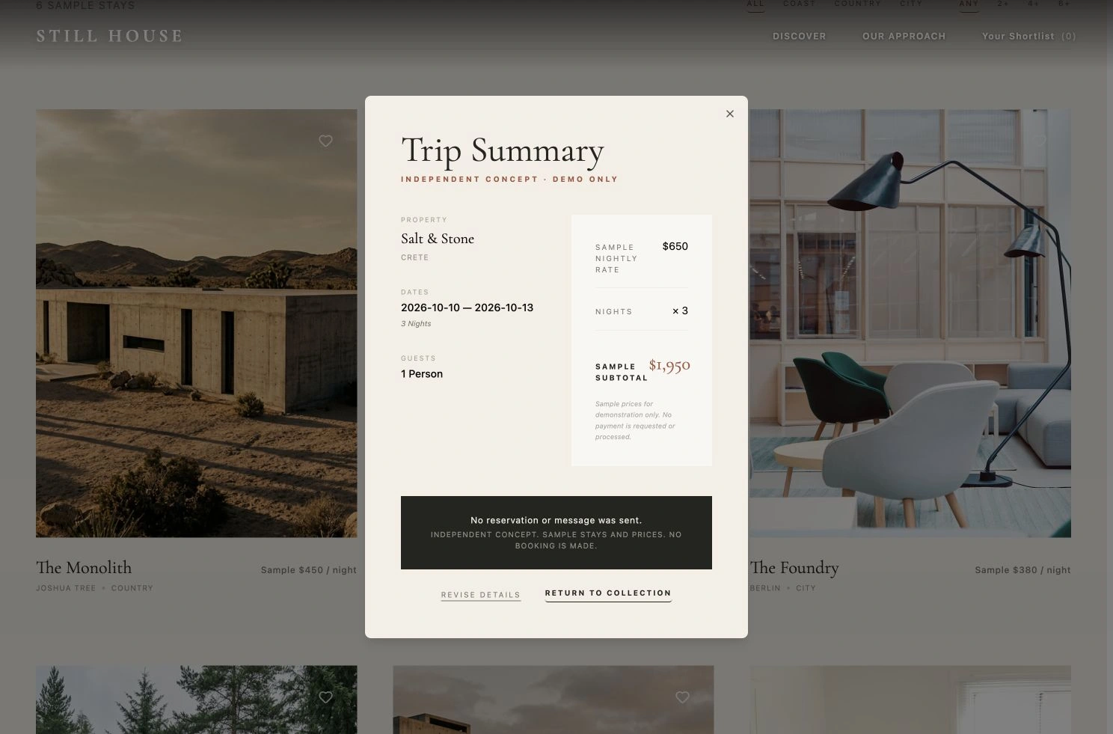Close the Trip Summary dialog

(x=730, y=114)
